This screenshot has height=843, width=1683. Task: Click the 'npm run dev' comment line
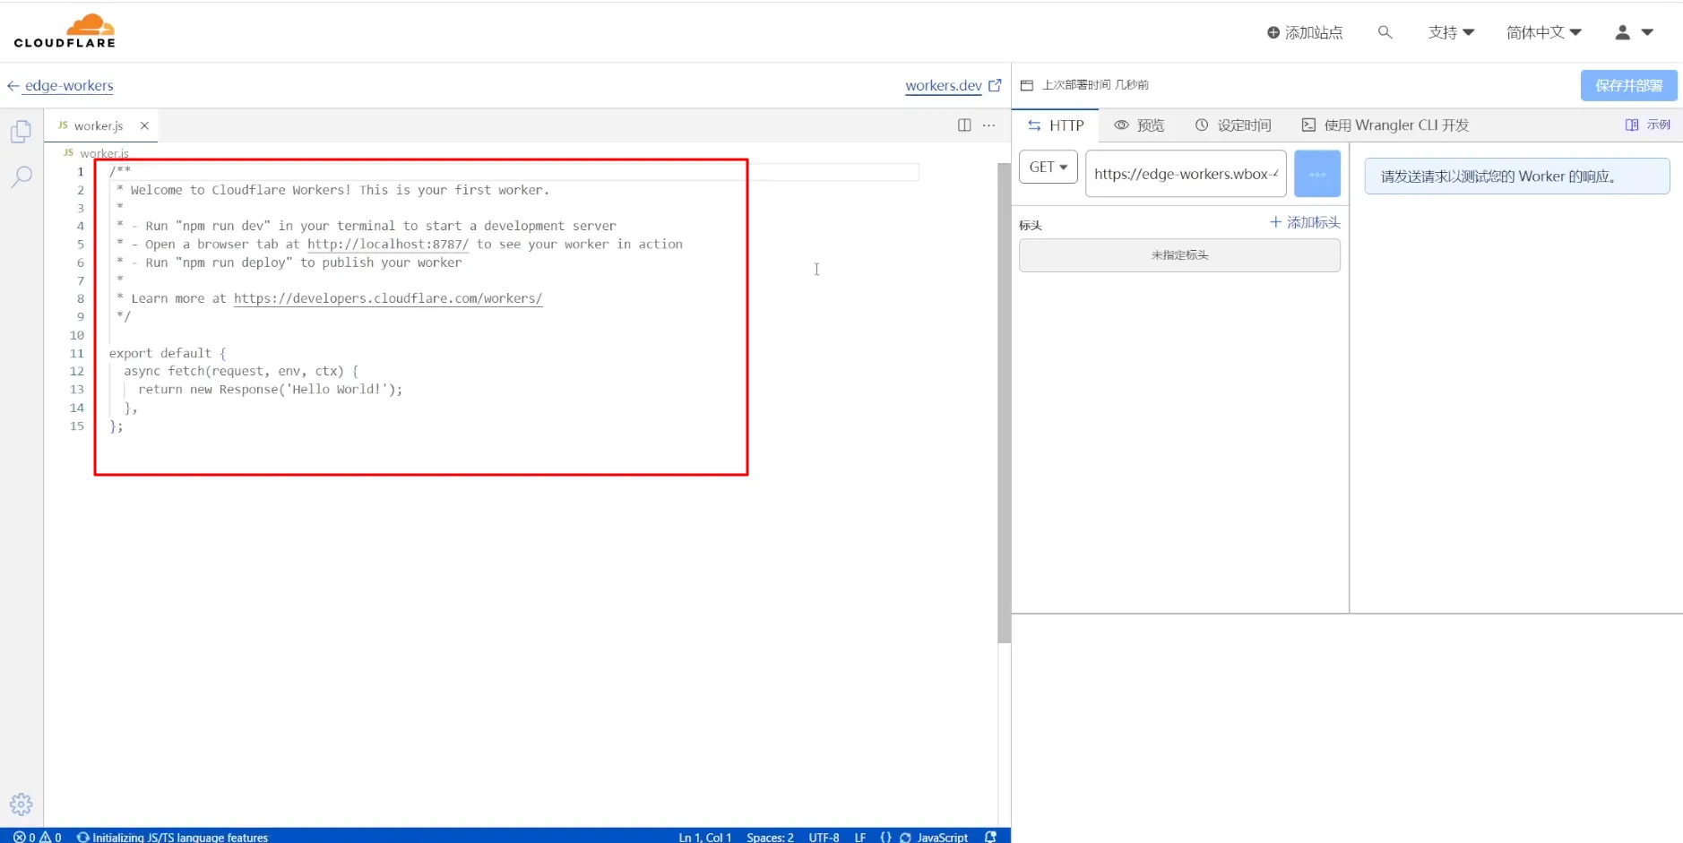tap(367, 227)
